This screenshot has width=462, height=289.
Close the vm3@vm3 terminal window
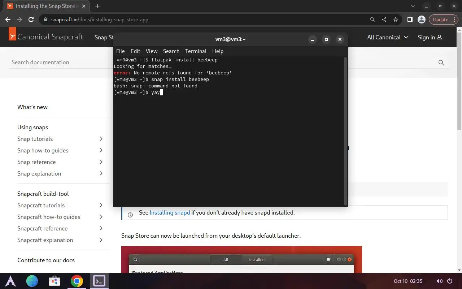pyautogui.click(x=340, y=39)
